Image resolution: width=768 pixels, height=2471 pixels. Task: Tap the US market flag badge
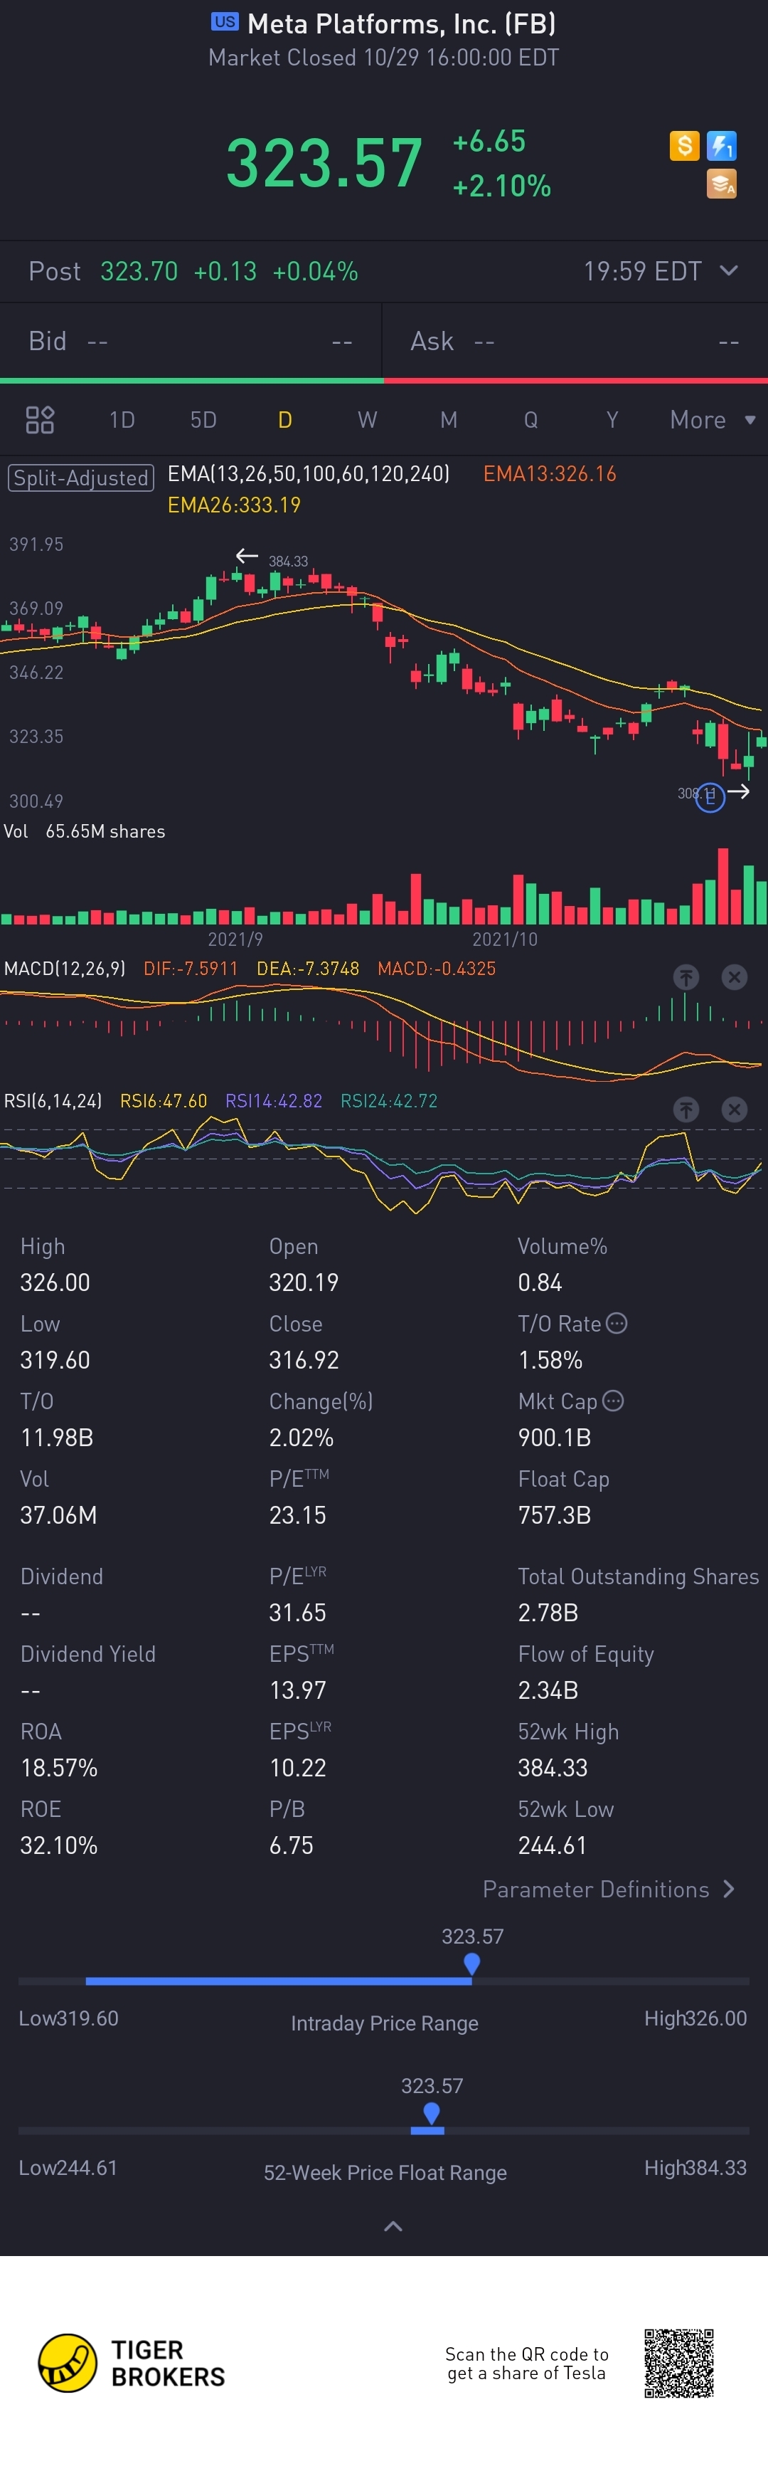pyautogui.click(x=225, y=21)
